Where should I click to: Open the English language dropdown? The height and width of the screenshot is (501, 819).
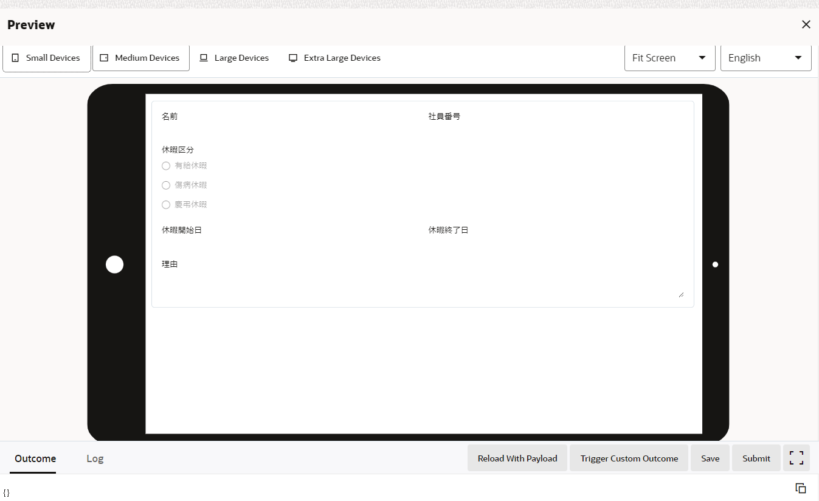point(765,58)
